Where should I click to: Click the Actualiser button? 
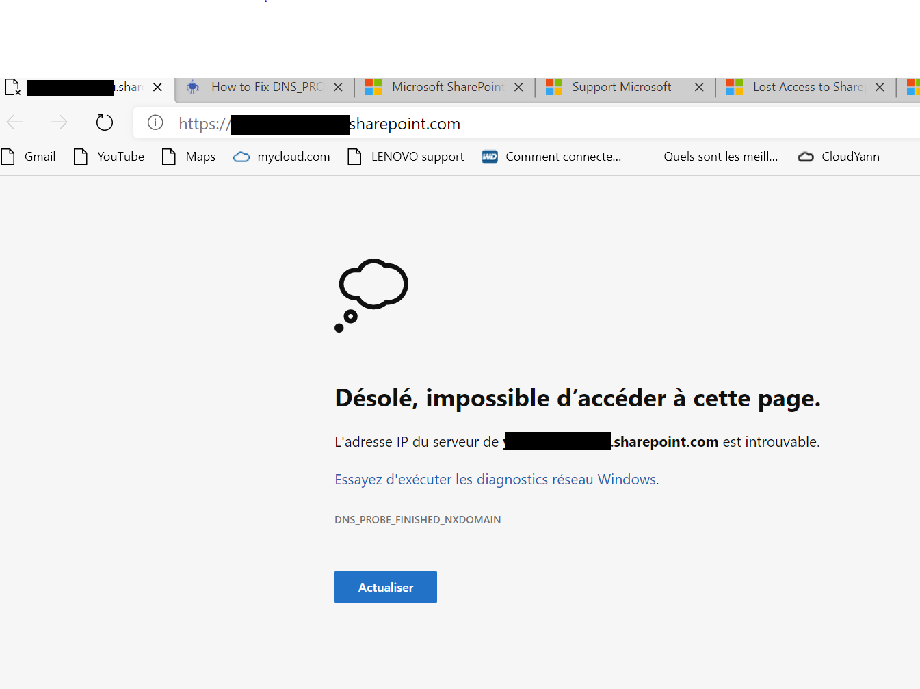coord(386,587)
